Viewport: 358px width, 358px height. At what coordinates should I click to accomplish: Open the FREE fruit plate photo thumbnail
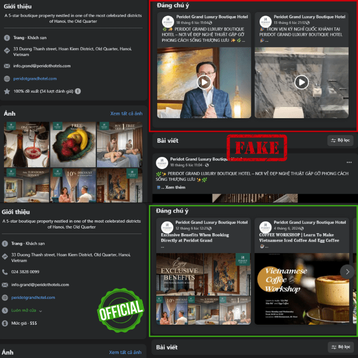coord(73,144)
